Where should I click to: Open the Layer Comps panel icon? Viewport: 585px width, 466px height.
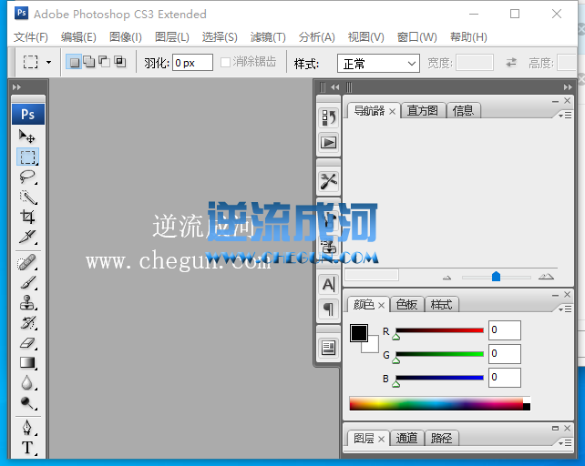click(x=328, y=348)
